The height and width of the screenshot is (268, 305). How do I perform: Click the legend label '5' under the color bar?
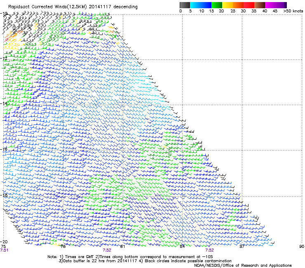tap(190, 11)
